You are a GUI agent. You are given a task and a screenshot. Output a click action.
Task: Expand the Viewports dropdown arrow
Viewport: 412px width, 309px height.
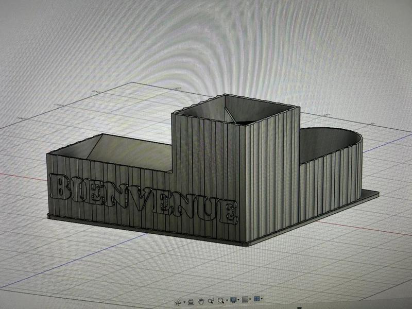[x=262, y=299]
